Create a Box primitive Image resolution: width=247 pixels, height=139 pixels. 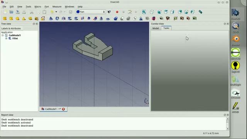5,19
